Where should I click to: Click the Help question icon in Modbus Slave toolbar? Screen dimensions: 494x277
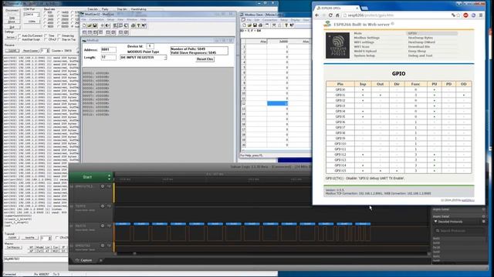pyautogui.click(x=286, y=25)
